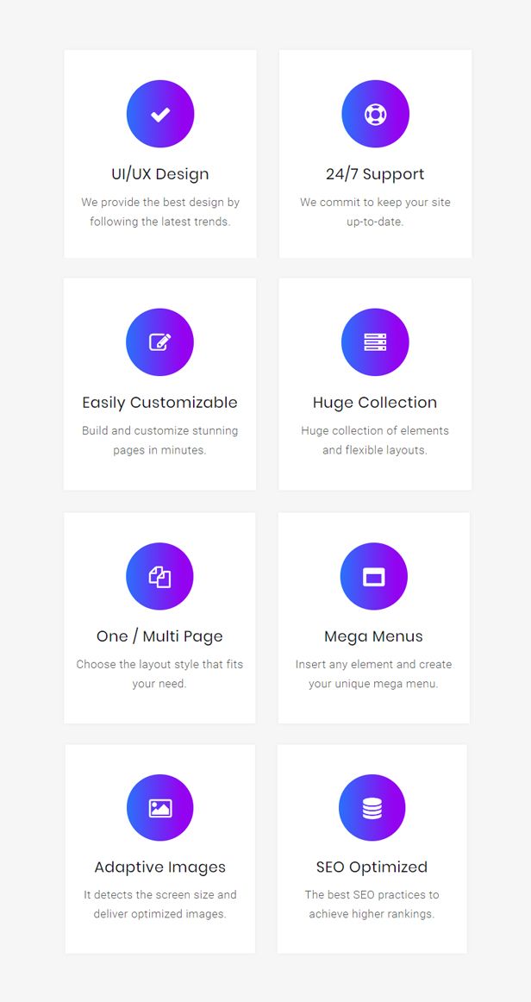The image size is (531, 1002).
Task: Open the UI/UX Design heading
Action: pos(159,174)
